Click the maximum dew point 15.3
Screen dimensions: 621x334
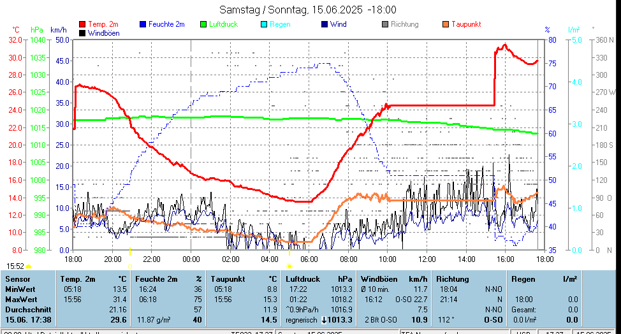270,300
